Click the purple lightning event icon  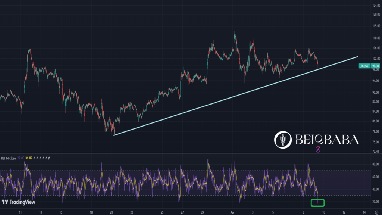pyautogui.click(x=318, y=150)
